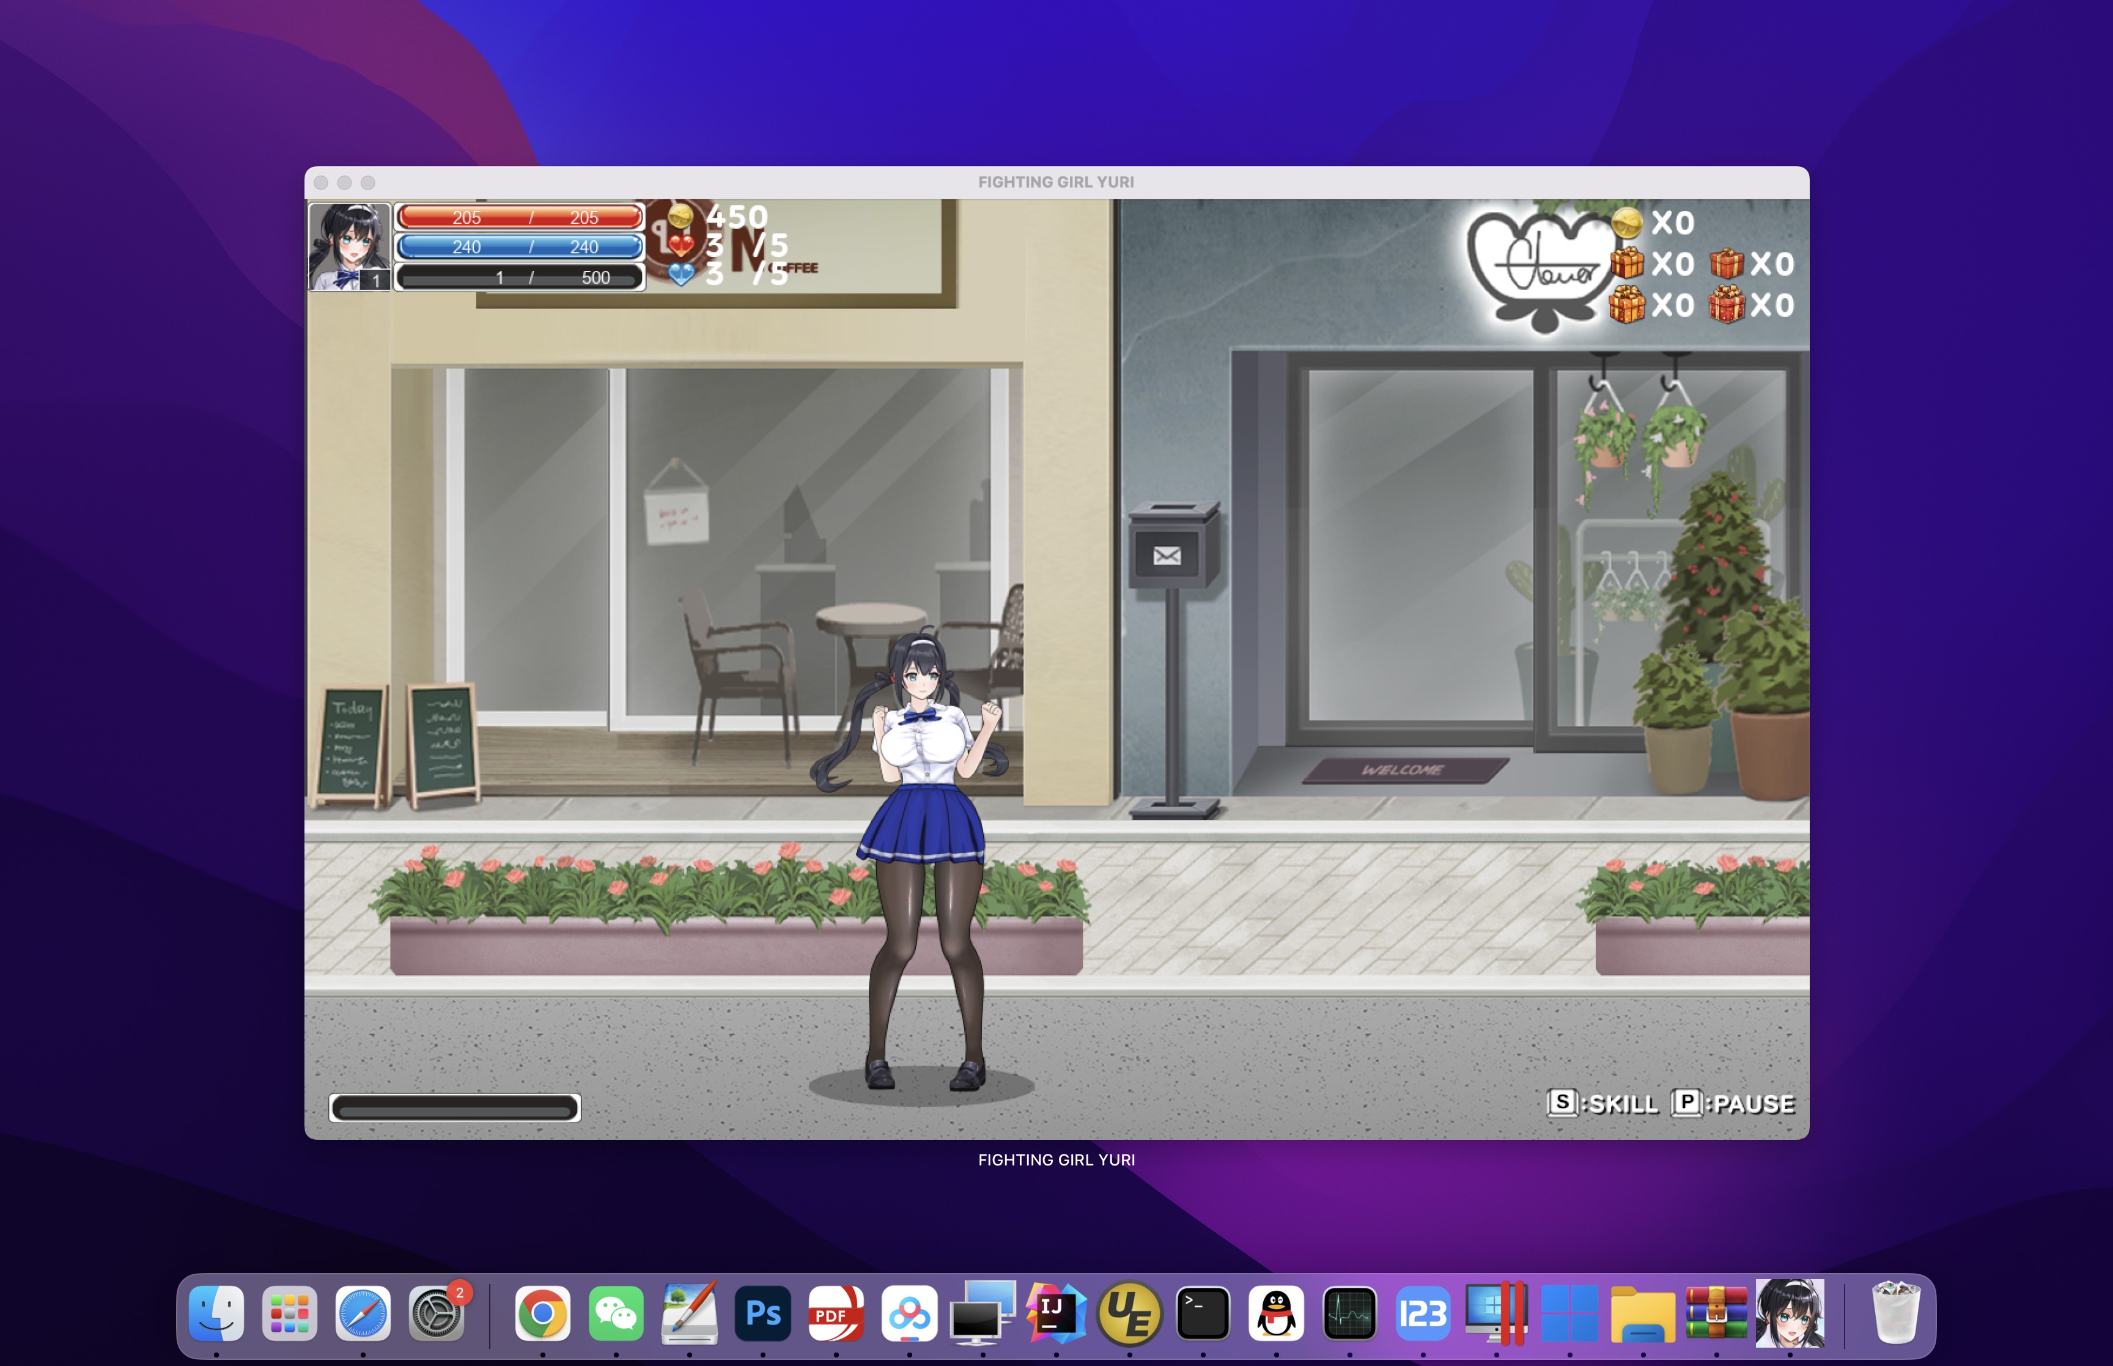Select the sparkly red gift box with big bow
Image resolution: width=2113 pixels, height=1366 pixels.
pos(1727,305)
